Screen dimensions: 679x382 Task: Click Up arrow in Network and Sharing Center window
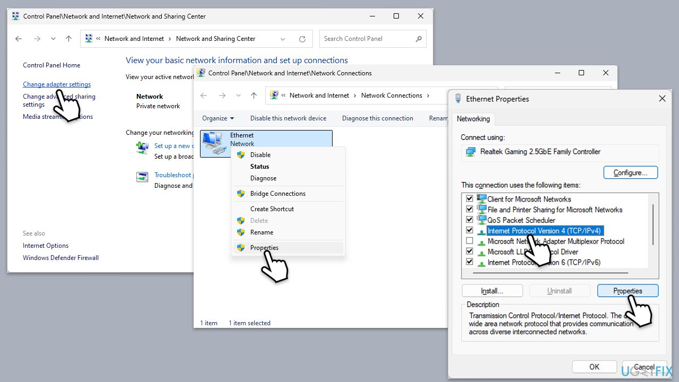tap(68, 39)
